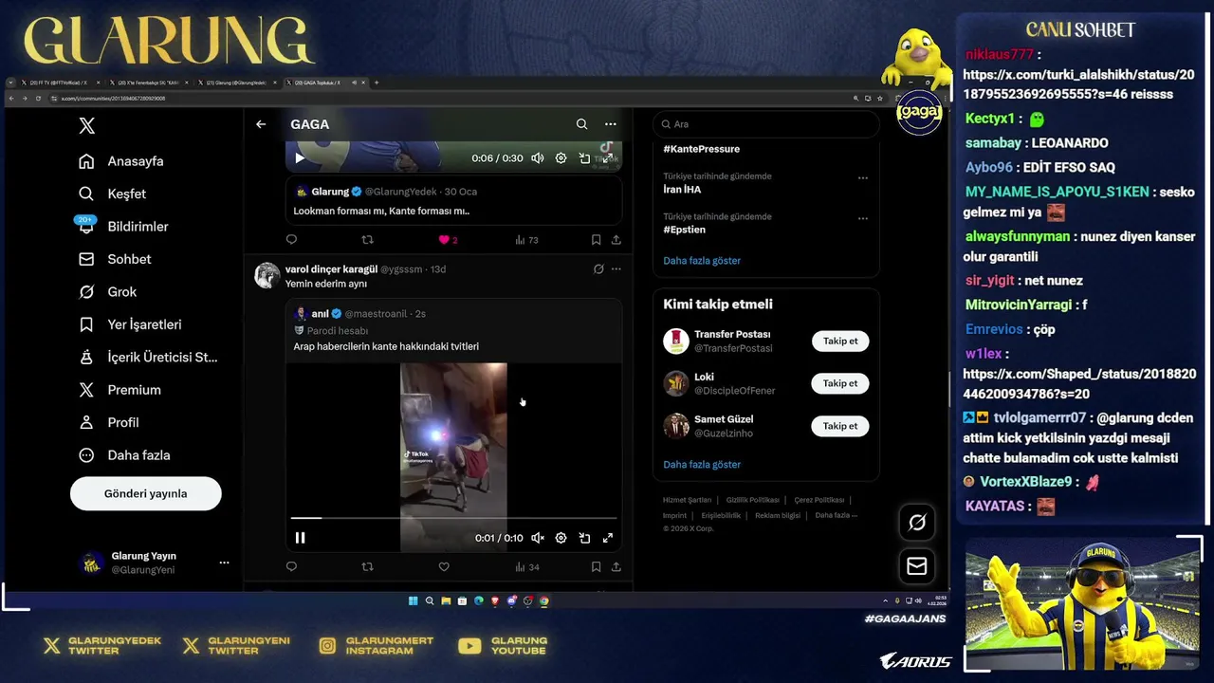The width and height of the screenshot is (1214, 683).
Task: Show more trends via Daha fazla göster
Action: coord(702,261)
